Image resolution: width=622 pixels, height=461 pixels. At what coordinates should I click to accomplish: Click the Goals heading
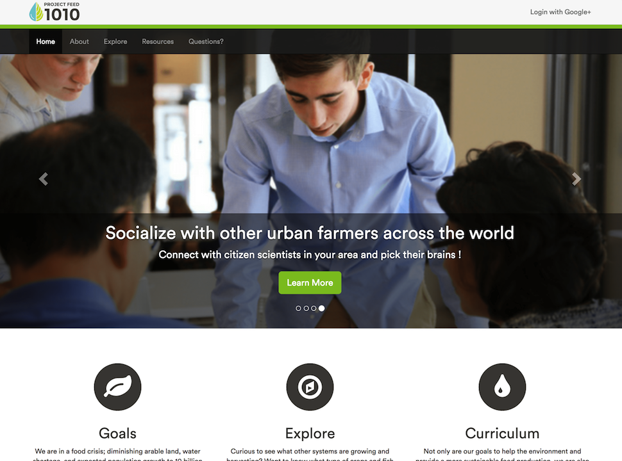coord(117,433)
